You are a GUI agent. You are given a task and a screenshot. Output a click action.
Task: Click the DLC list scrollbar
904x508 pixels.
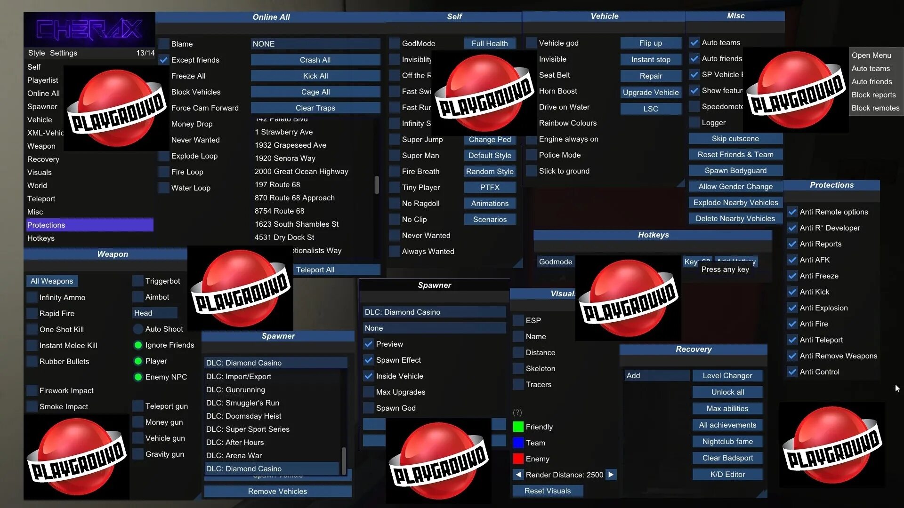pos(344,461)
